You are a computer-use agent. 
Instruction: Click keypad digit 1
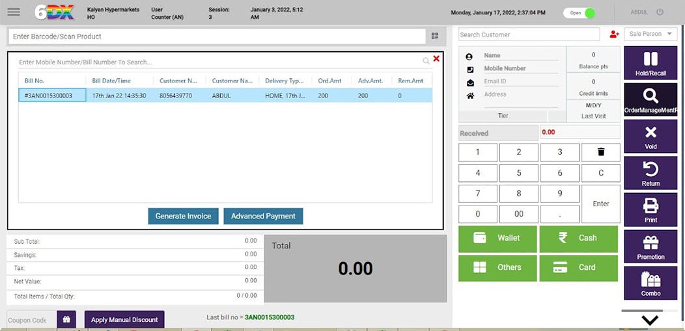tap(477, 152)
